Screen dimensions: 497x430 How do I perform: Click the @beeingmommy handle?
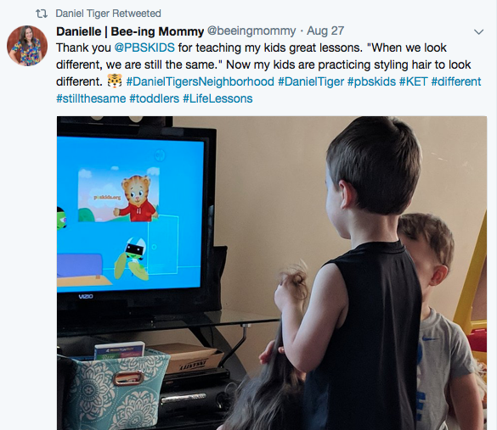coord(251,31)
